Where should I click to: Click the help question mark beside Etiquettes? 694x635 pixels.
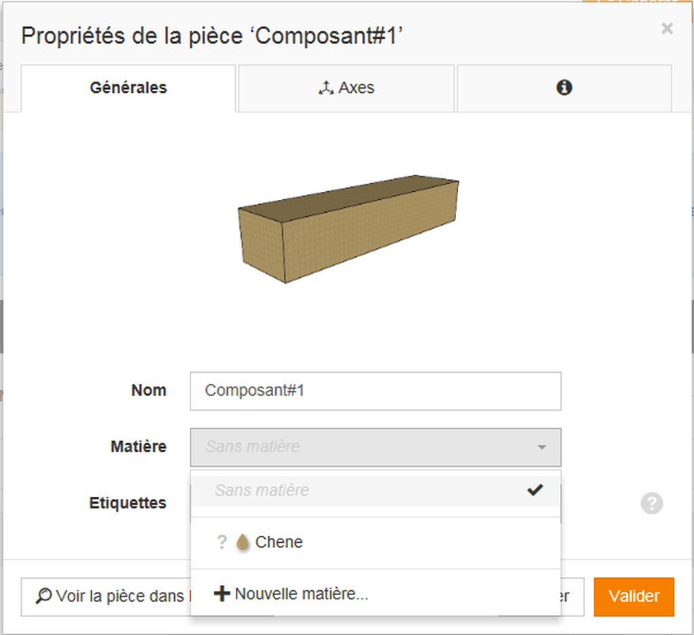point(651,504)
